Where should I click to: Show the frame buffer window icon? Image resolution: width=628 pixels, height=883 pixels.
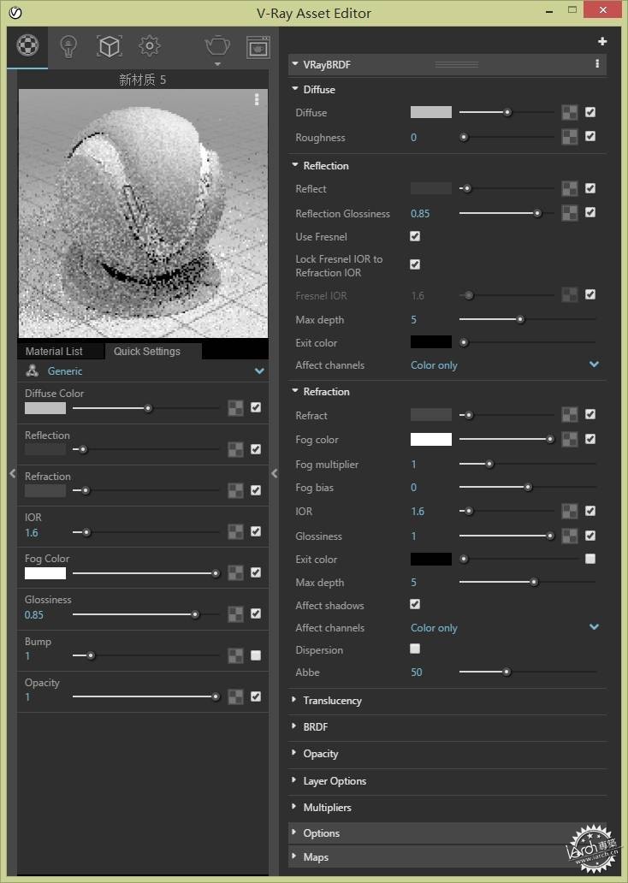258,47
